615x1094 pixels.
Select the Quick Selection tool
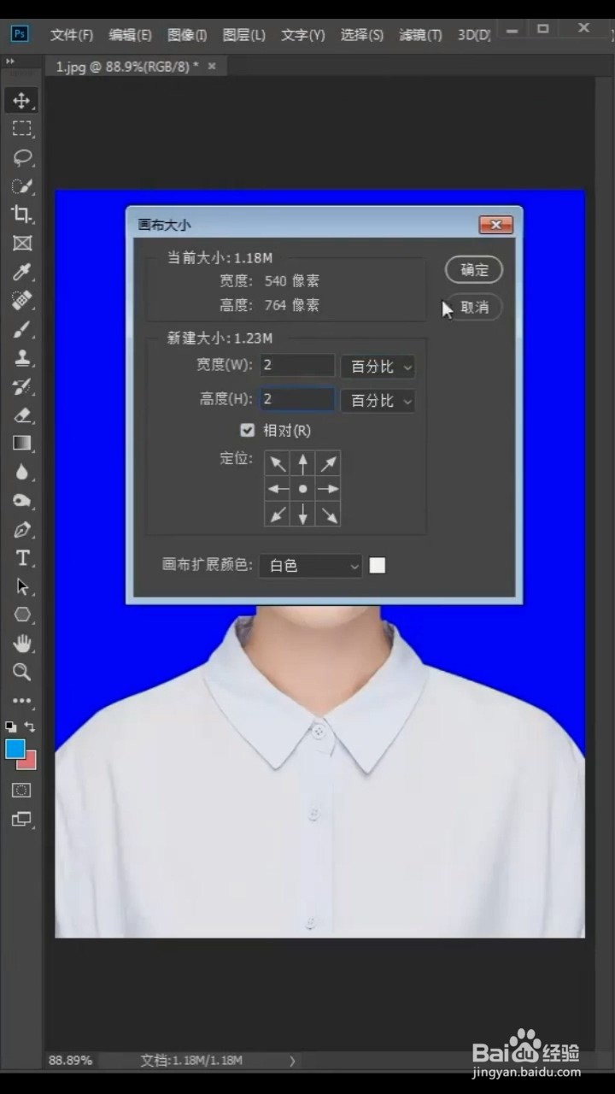pos(21,186)
